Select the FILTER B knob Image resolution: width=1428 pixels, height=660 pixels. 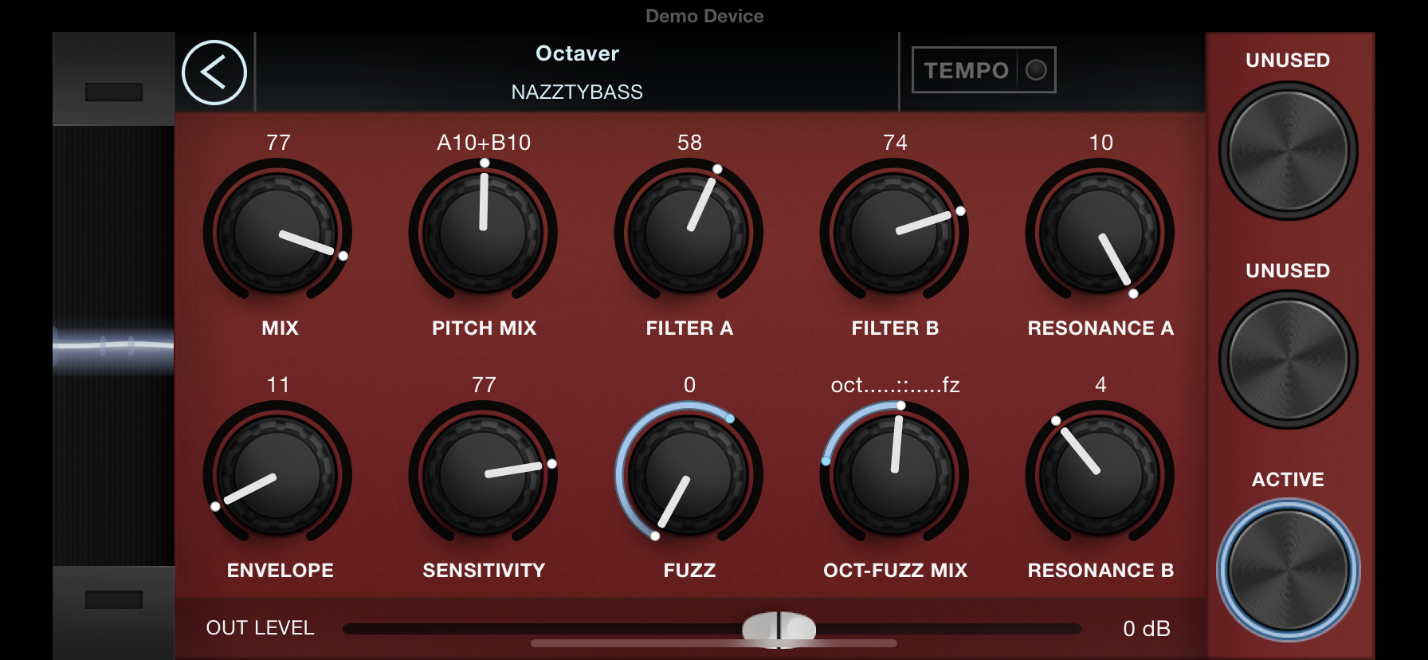(894, 232)
